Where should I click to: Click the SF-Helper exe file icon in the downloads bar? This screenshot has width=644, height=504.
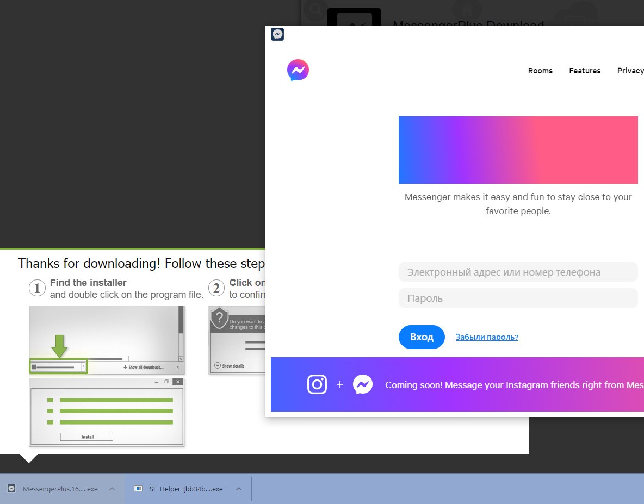coord(138,488)
